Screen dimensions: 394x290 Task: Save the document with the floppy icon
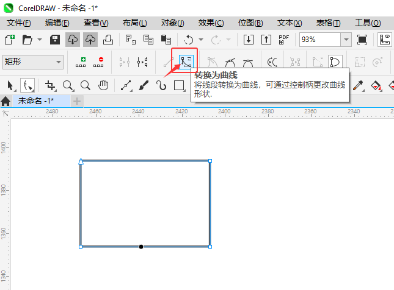pyautogui.click(x=55, y=40)
